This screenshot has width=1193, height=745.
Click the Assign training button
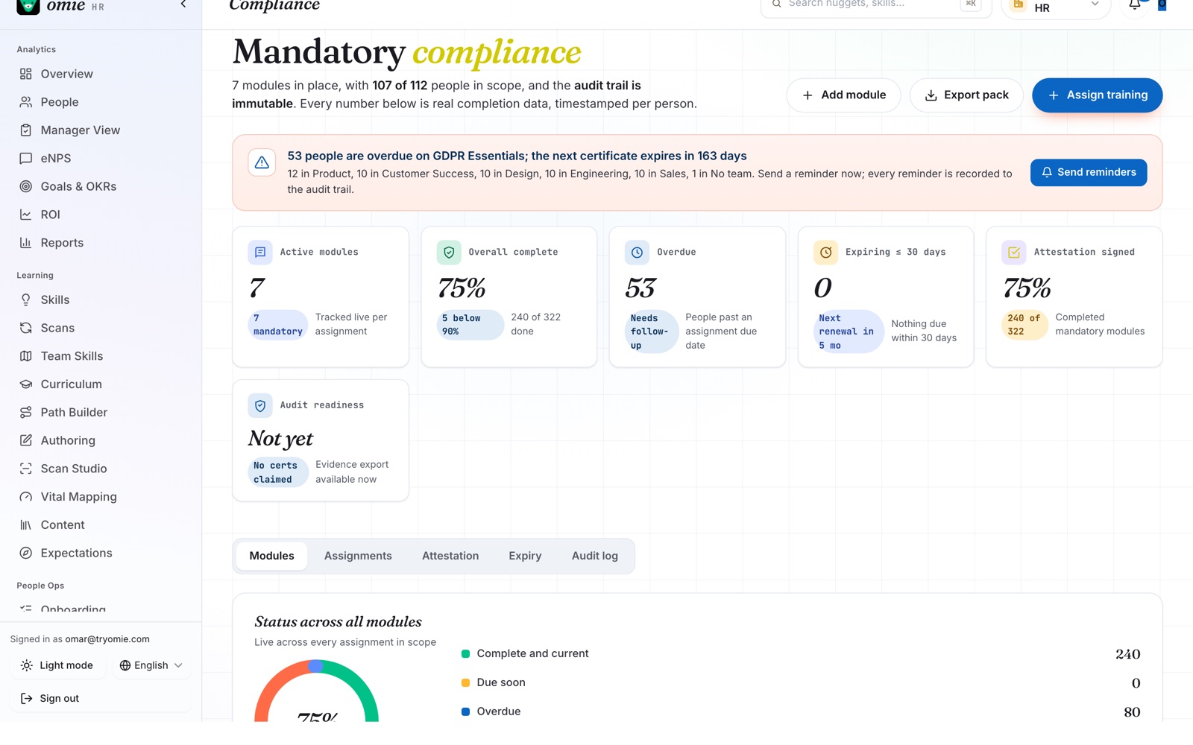[x=1097, y=95]
